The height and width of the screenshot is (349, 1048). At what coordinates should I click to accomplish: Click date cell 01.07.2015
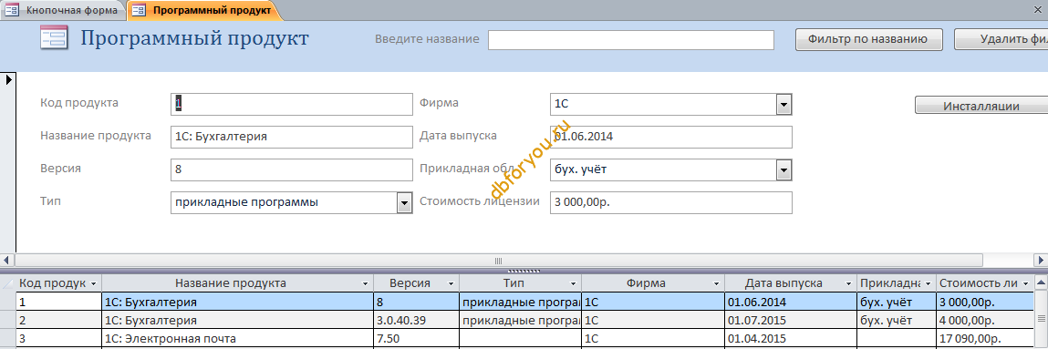pos(791,321)
